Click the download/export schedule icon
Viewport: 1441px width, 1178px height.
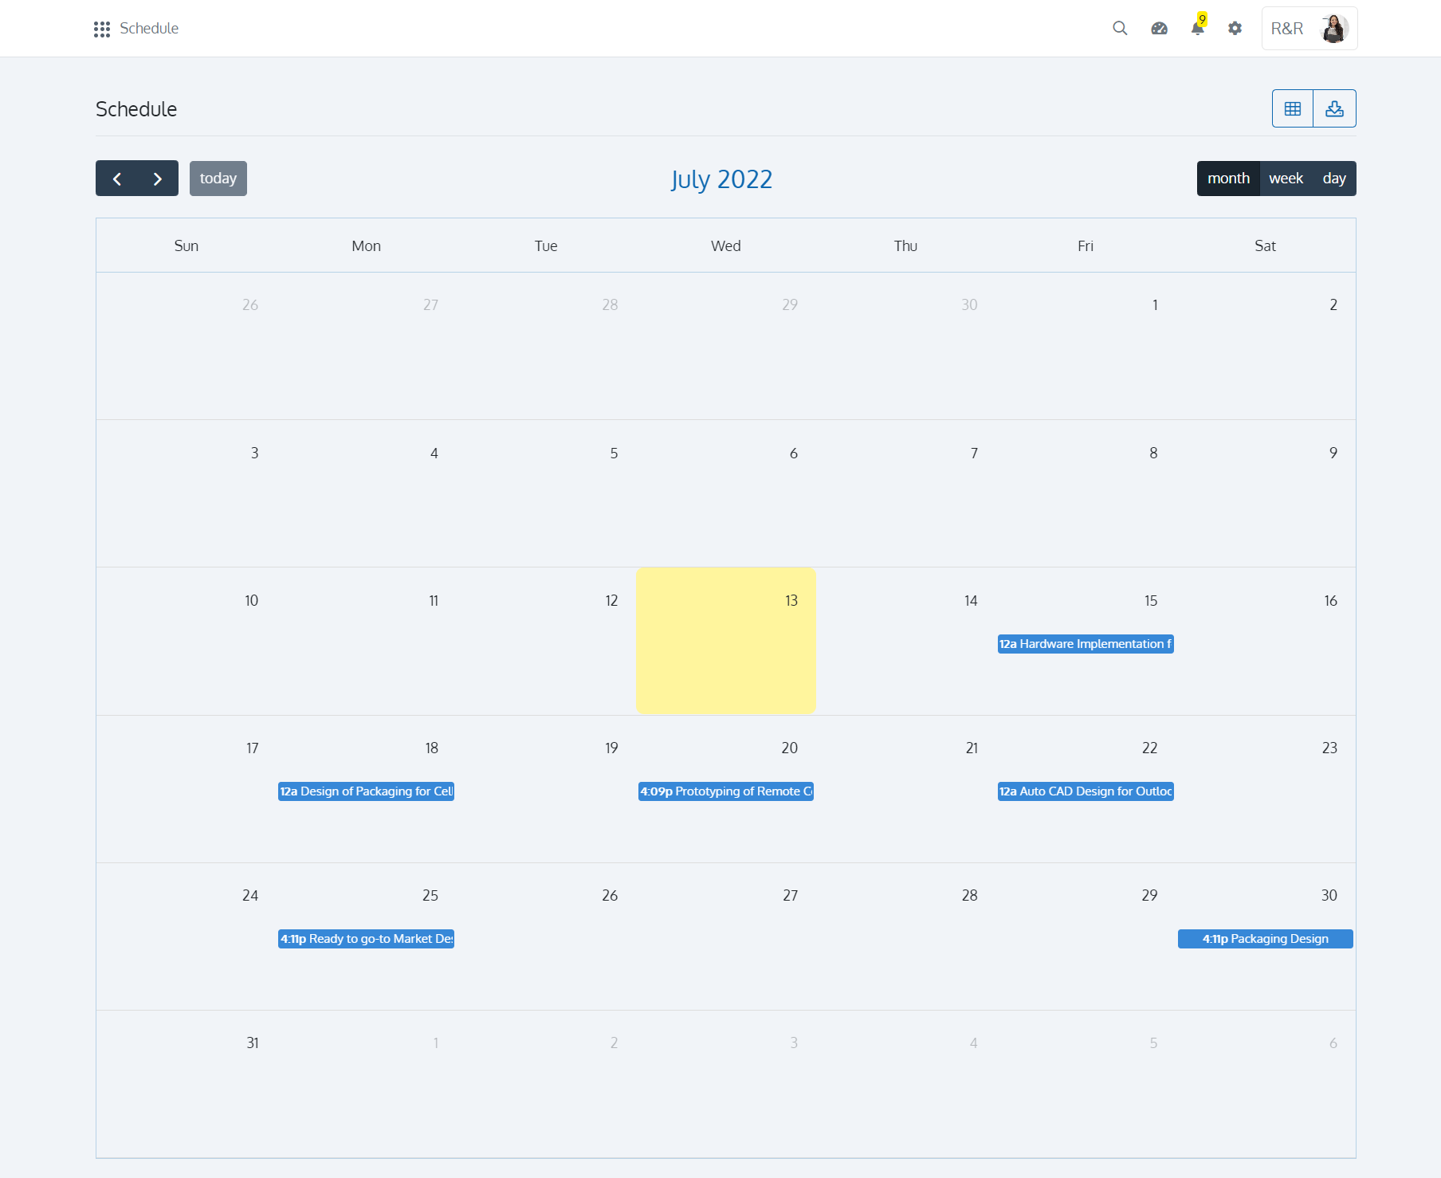coord(1334,108)
